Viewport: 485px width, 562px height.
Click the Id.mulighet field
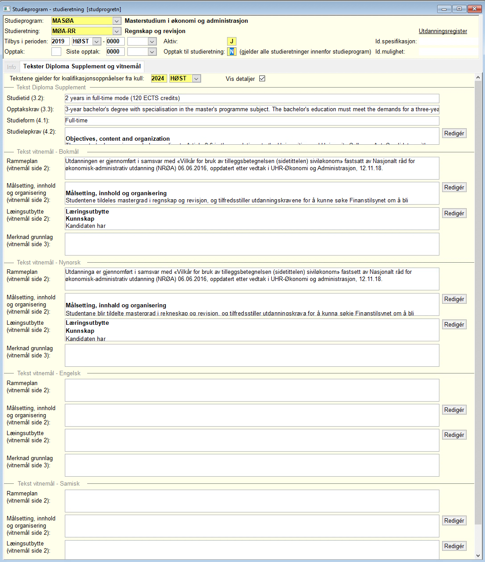click(x=449, y=52)
